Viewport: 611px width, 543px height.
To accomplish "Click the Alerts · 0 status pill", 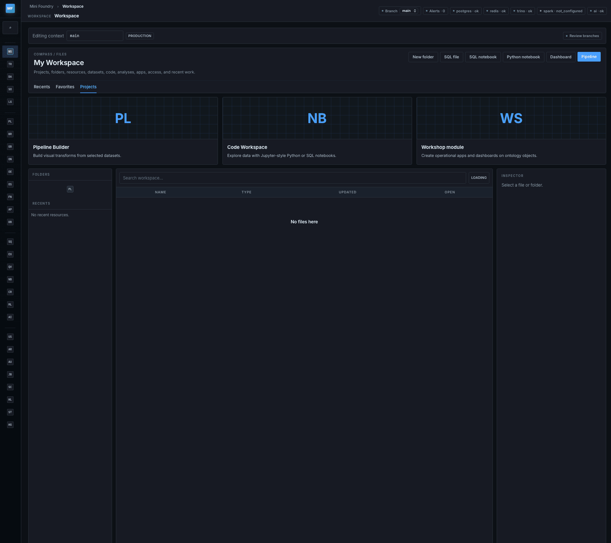I will 435,11.
